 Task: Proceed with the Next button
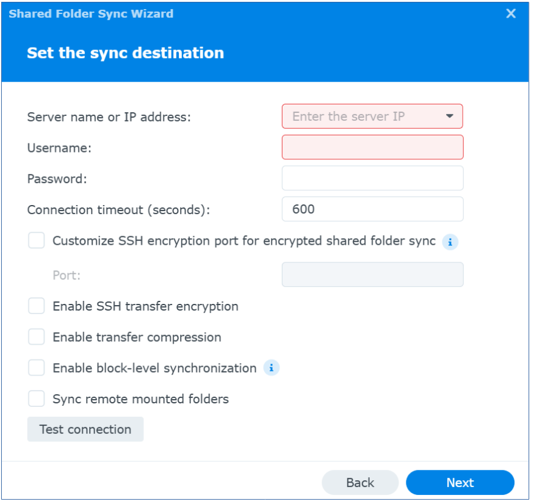(460, 483)
